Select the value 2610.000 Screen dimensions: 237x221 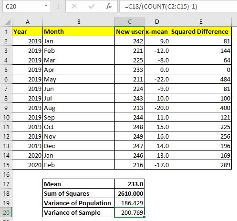tap(129, 193)
